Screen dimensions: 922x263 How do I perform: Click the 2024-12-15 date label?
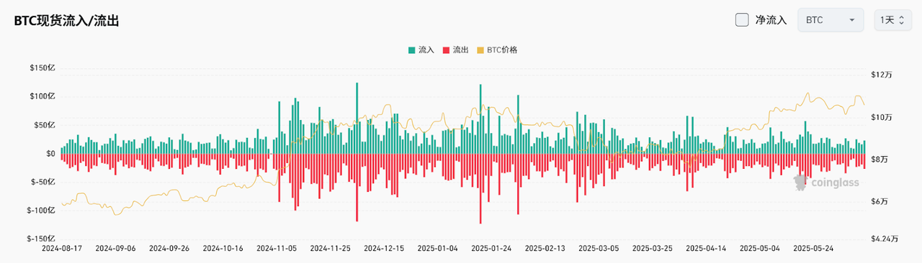pos(385,249)
